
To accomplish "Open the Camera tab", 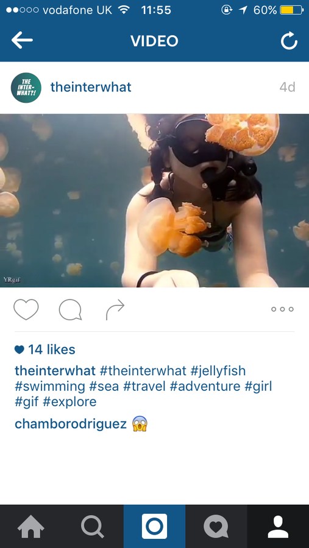I will pyautogui.click(x=154, y=526).
